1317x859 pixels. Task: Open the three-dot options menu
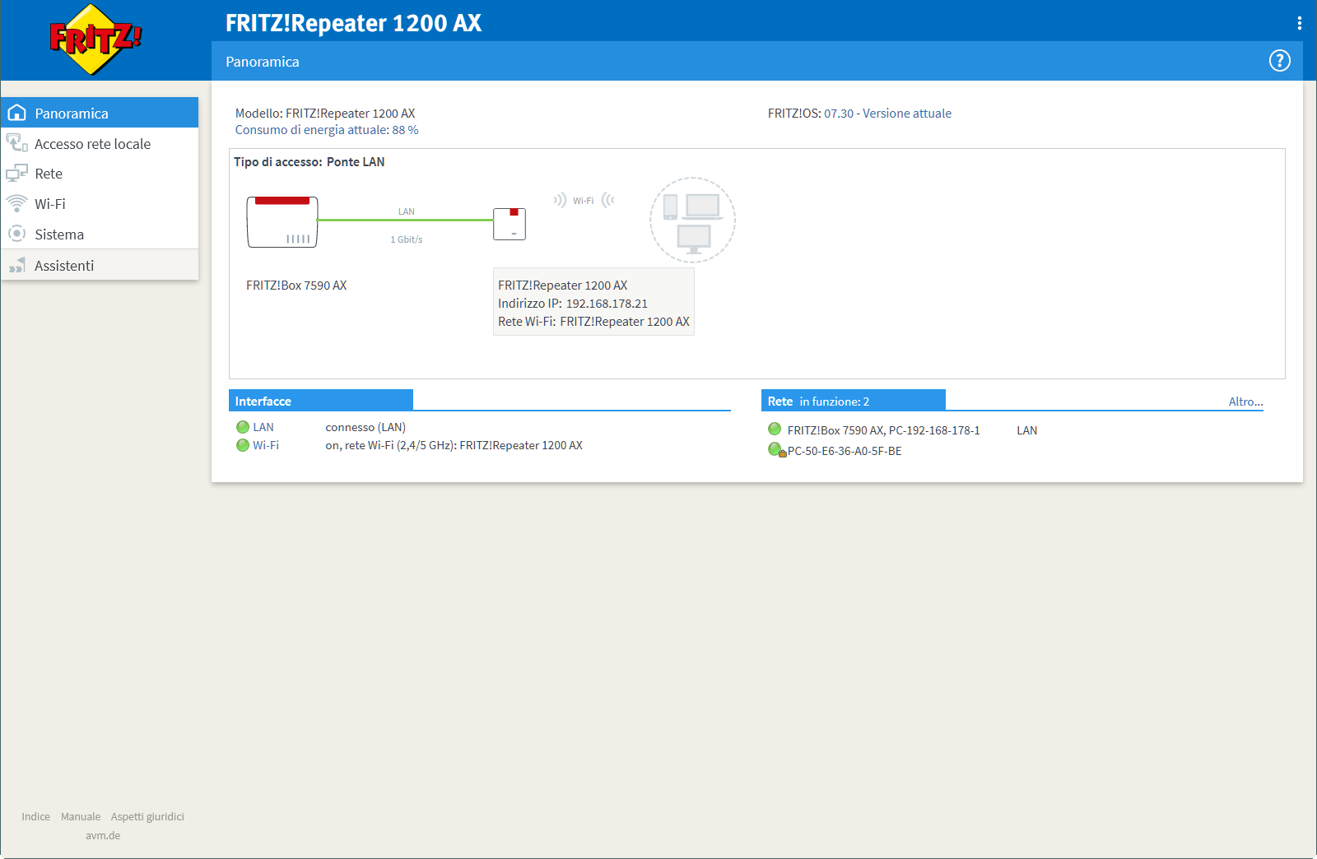pyautogui.click(x=1299, y=23)
